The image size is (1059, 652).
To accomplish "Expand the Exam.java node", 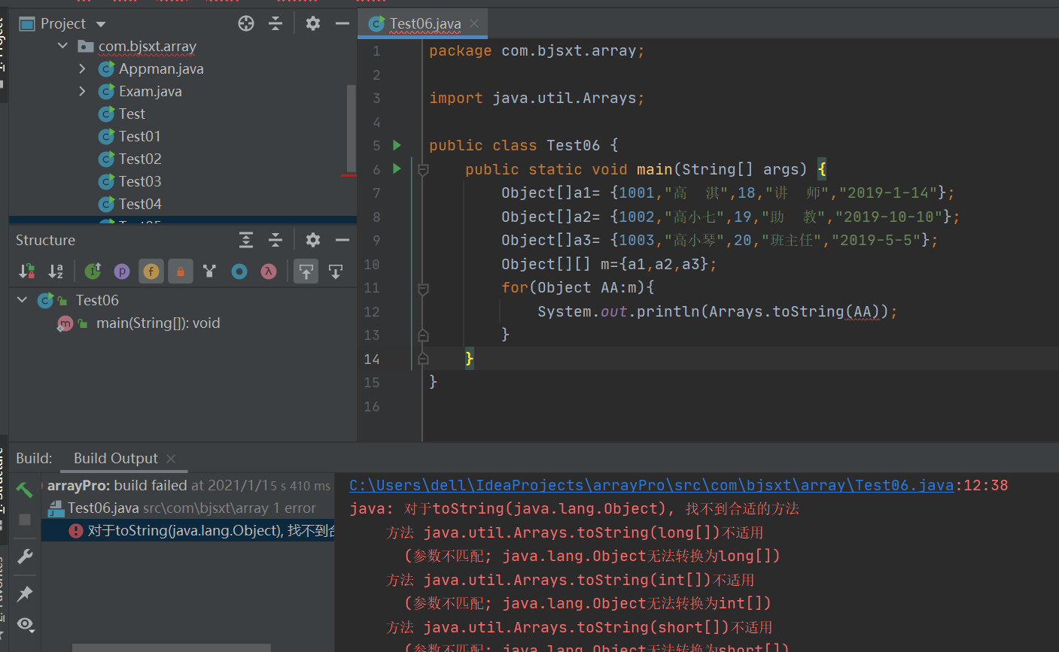I will coord(82,91).
